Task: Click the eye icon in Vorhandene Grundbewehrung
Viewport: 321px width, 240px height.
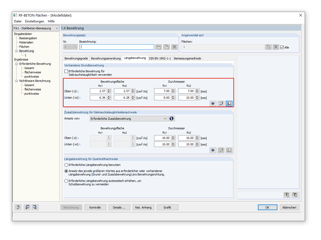Action: 213,103
